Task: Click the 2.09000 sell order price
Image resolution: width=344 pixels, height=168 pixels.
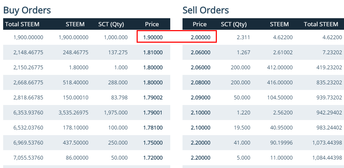Action: (200, 98)
